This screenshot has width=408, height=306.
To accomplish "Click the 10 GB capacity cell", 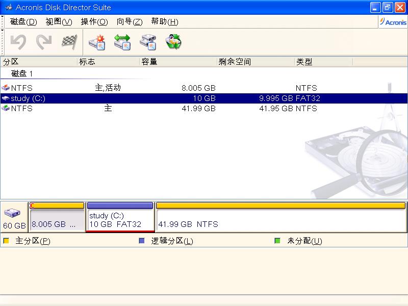I will click(x=205, y=98).
